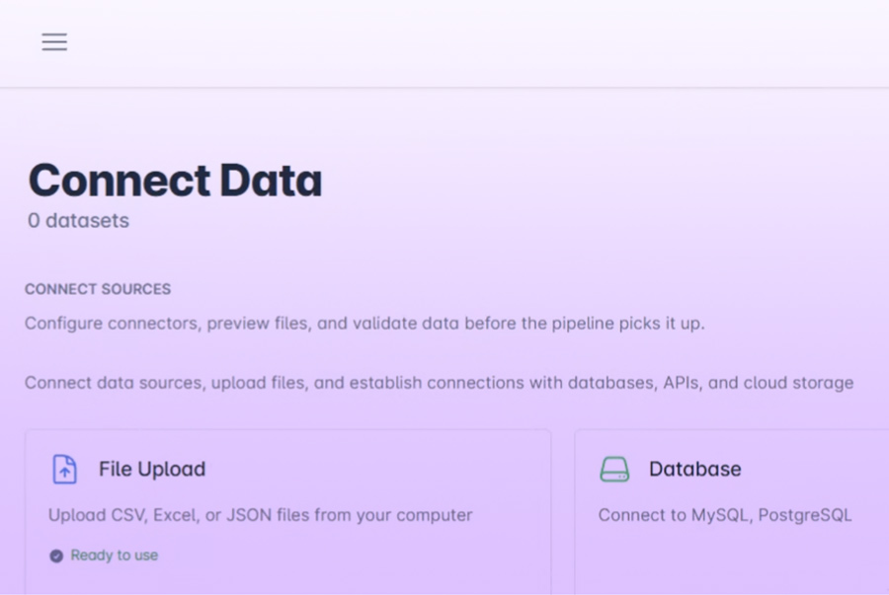
Task: Click the '0 datasets' counter text
Action: [78, 220]
